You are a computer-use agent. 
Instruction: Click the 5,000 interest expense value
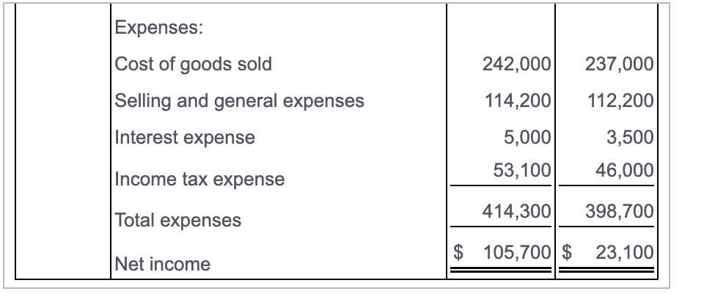click(x=527, y=137)
